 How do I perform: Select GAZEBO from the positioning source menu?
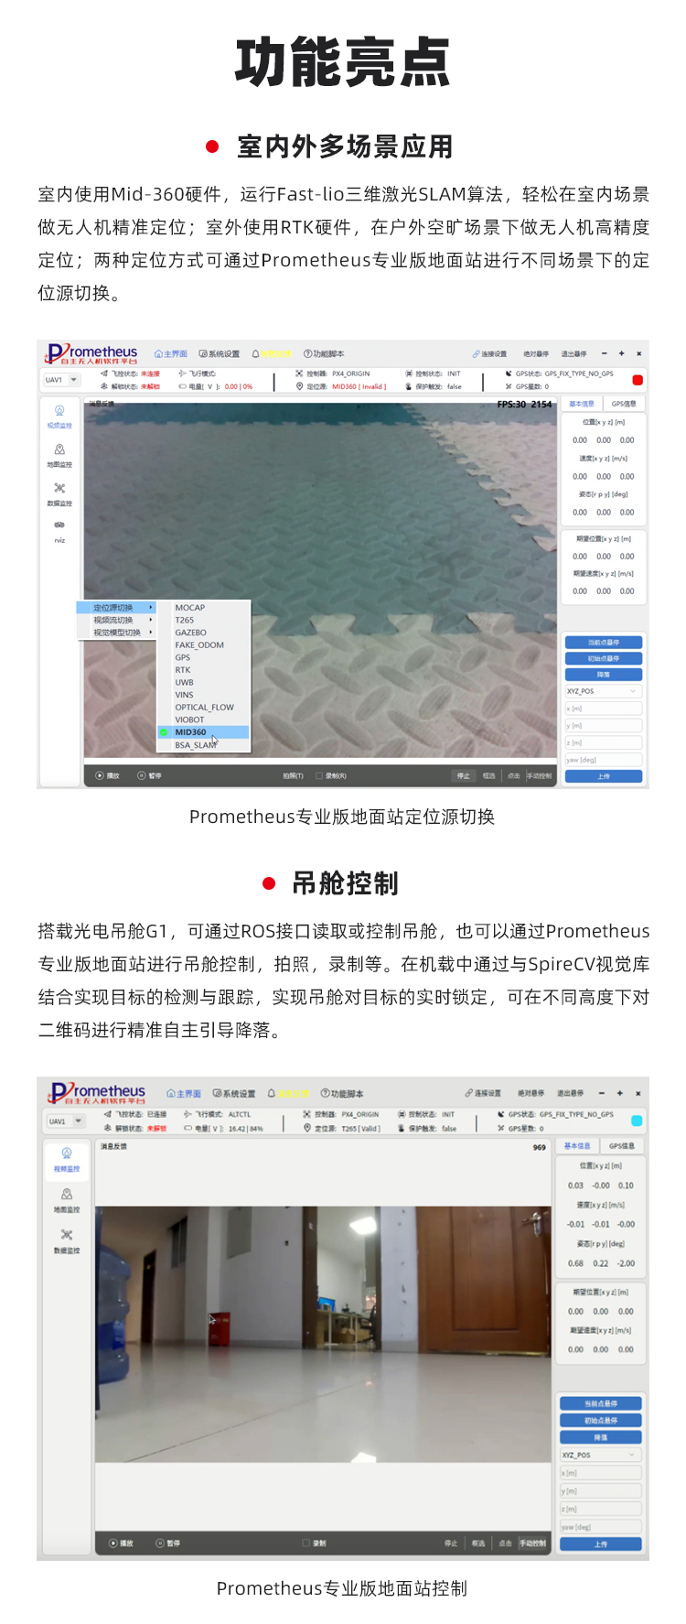[x=203, y=633]
